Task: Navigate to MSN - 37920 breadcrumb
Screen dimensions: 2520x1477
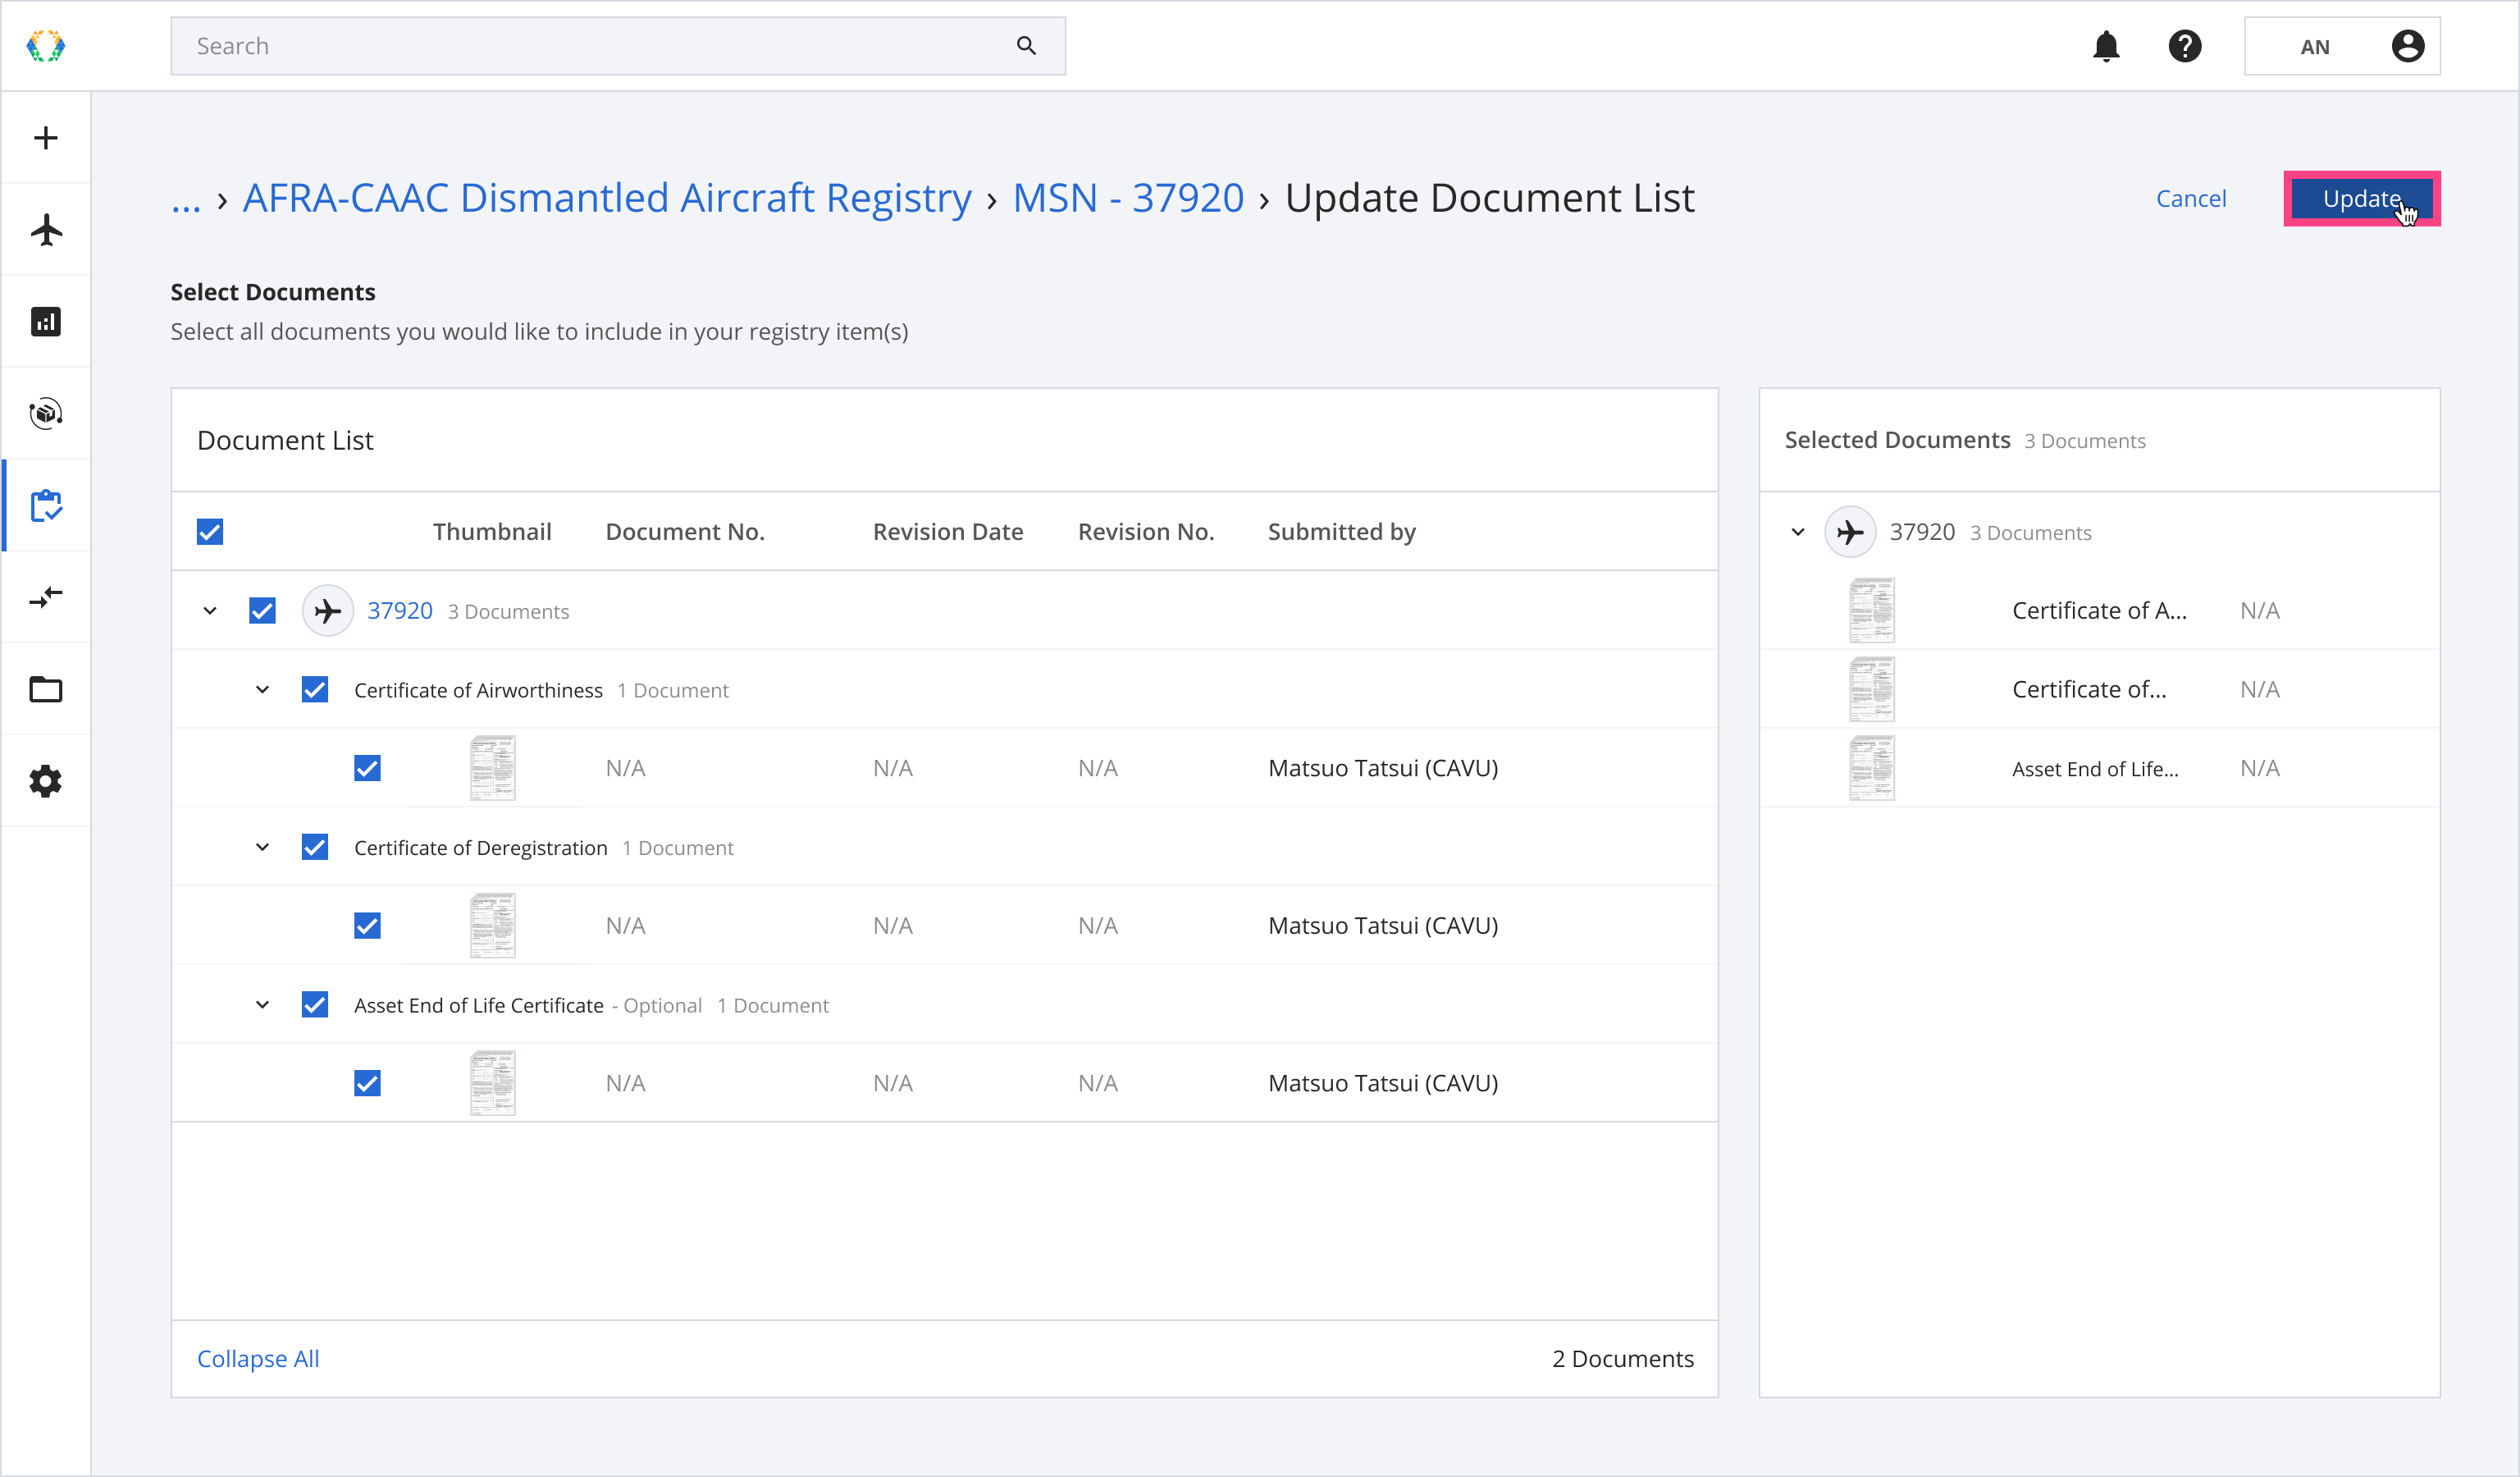Action: pos(1128,198)
